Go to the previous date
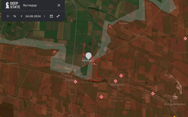Viewport: 188px width, 117px height. click(x=21, y=16)
